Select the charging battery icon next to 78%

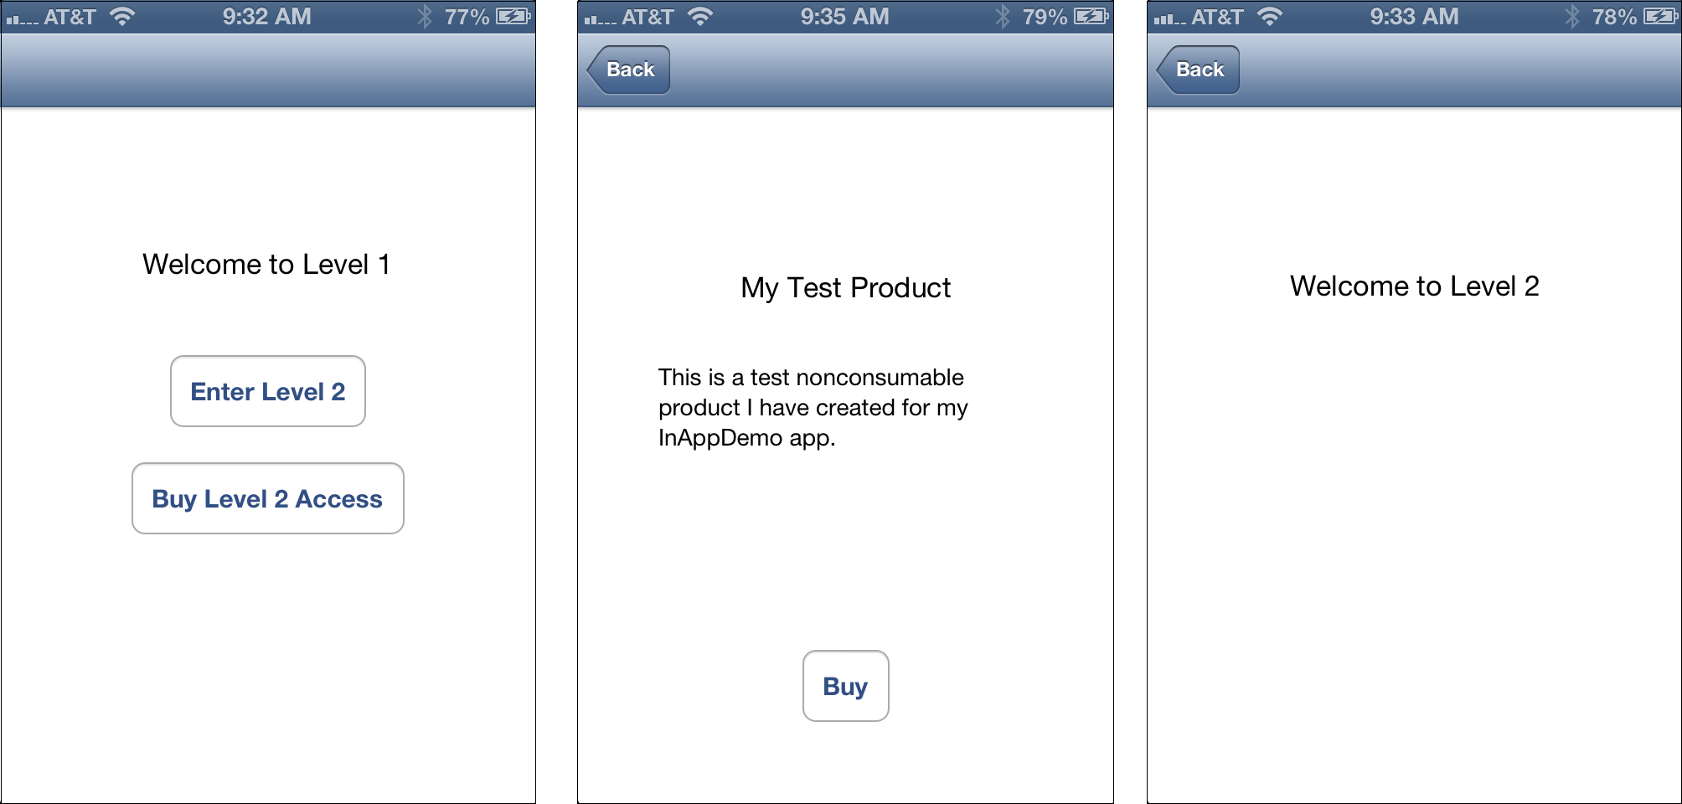click(x=1661, y=16)
